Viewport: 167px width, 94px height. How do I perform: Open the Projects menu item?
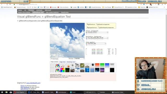coord(31,10)
